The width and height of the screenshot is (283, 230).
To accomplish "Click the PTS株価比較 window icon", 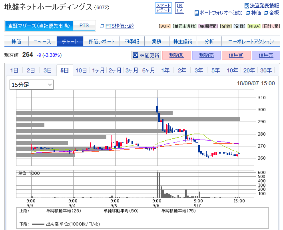I will pos(102,26).
